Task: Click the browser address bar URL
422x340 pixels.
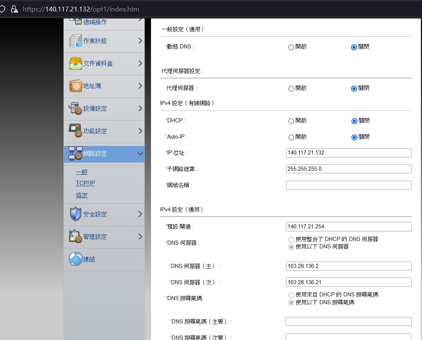Action: 81,9
